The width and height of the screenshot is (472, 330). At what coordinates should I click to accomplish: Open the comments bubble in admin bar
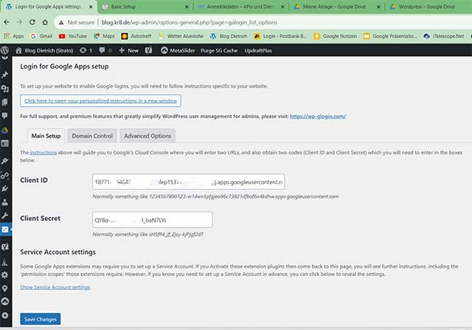pyautogui.click(x=105, y=51)
